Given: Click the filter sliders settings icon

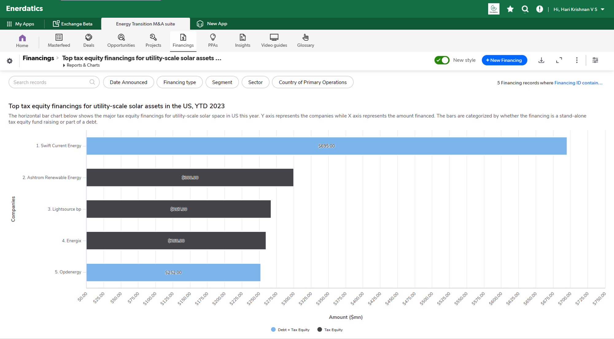Looking at the screenshot, I should click(x=595, y=60).
